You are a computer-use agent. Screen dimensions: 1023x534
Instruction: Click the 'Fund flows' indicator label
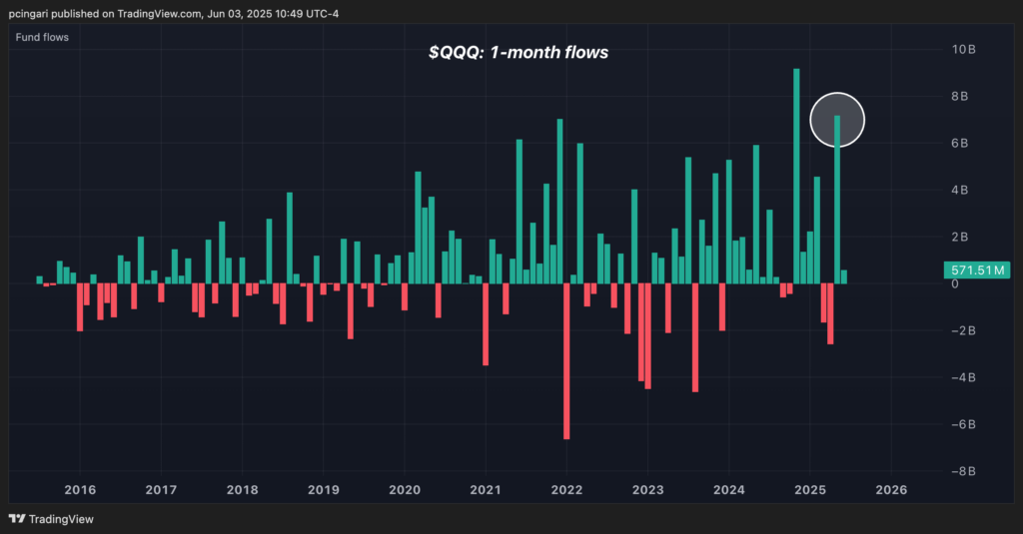pos(42,37)
